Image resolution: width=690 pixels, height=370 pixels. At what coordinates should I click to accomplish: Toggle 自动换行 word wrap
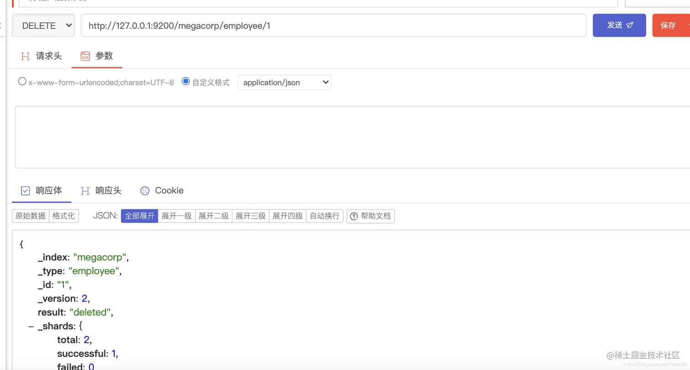tap(324, 216)
